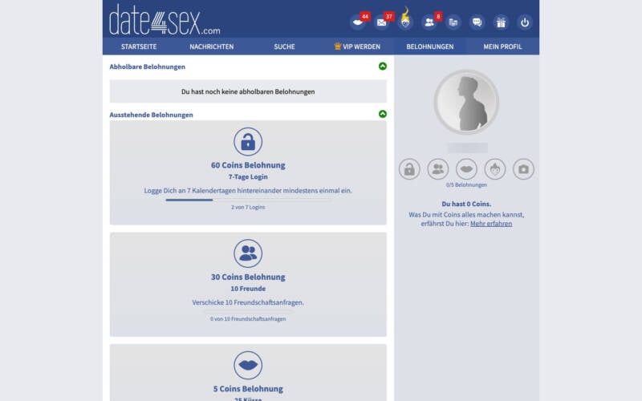Open friend requests icon with 8 badge
The width and height of the screenshot is (642, 401).
429,22
